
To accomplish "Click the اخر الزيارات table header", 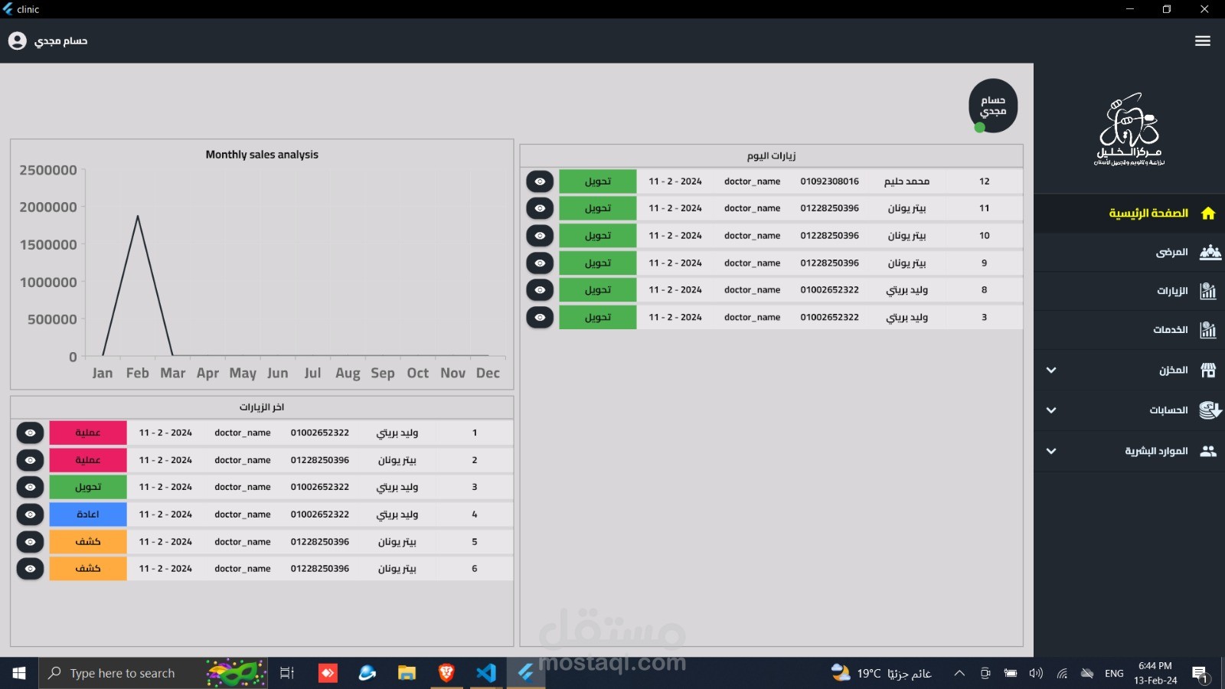I will [x=262, y=407].
